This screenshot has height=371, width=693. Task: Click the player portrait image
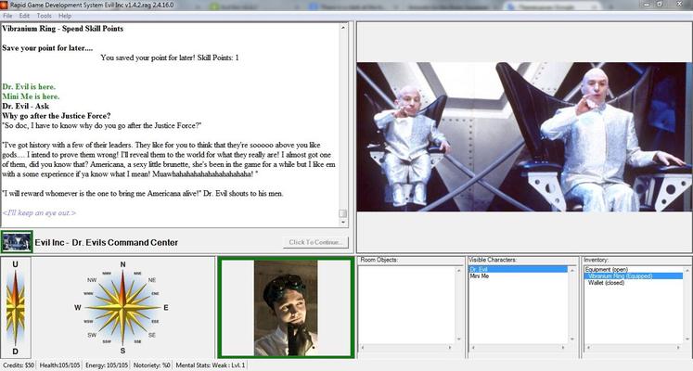[286, 308]
